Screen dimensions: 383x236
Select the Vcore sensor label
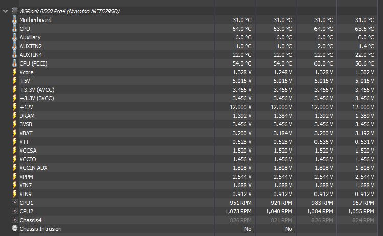coord(27,72)
